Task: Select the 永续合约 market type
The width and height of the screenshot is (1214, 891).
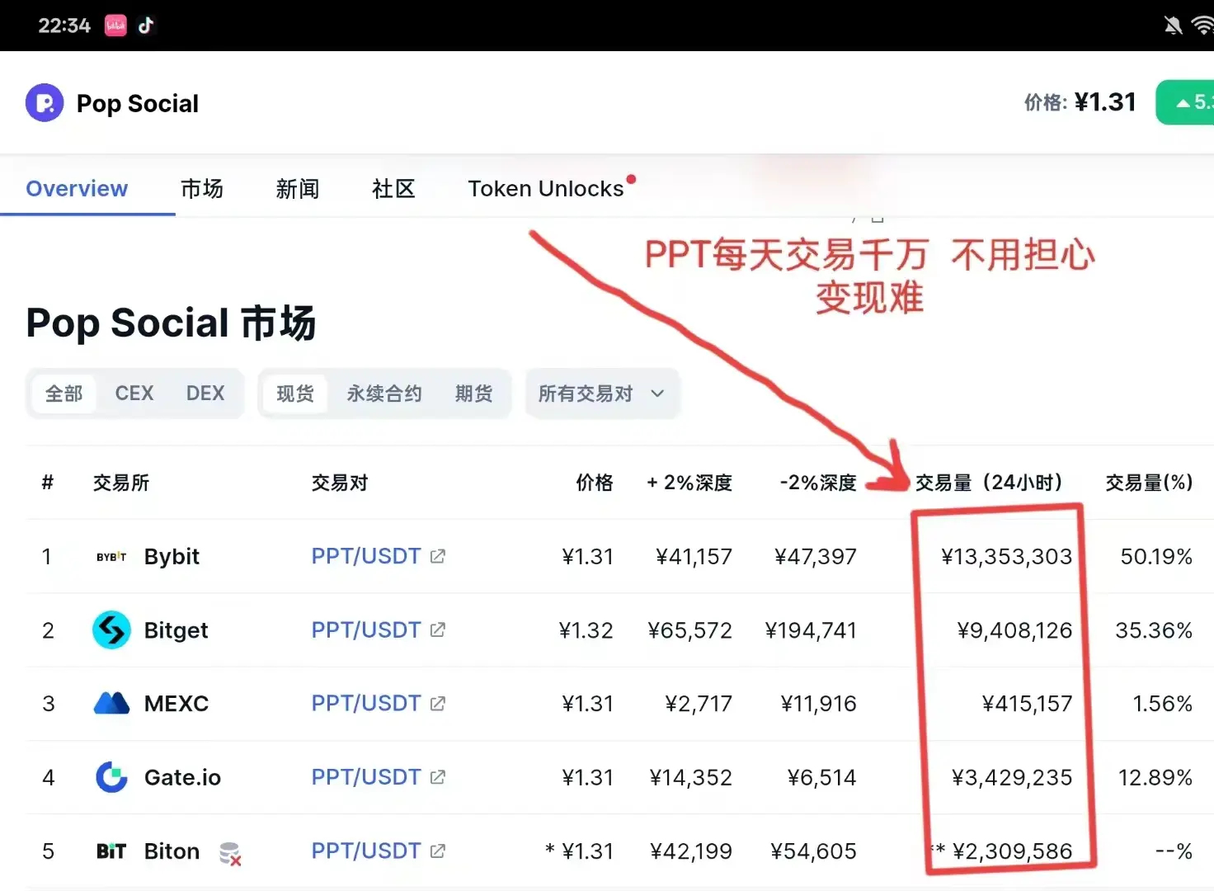Action: click(x=384, y=394)
